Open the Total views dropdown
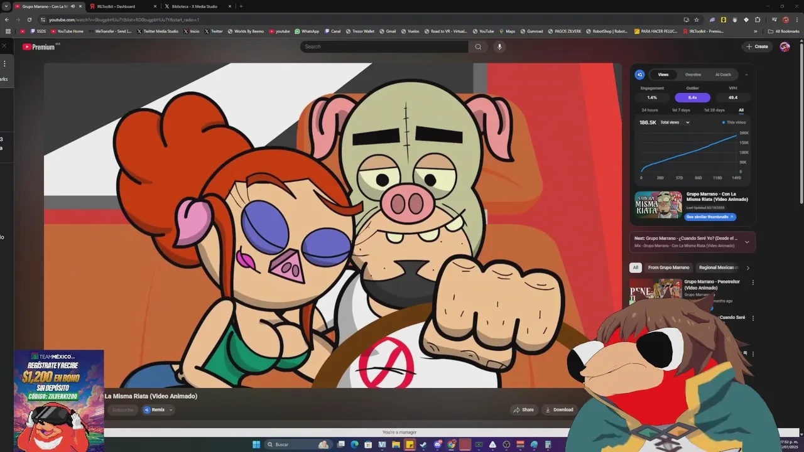 click(x=675, y=122)
